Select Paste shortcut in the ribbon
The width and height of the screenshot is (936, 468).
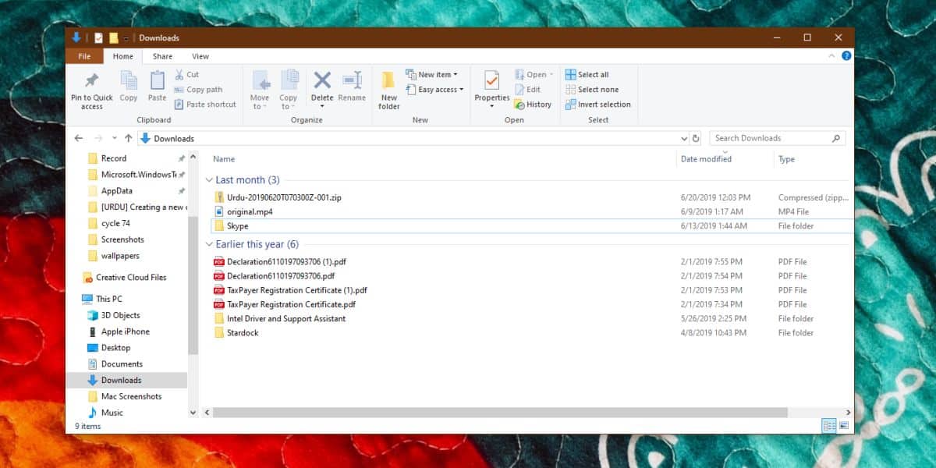point(205,105)
